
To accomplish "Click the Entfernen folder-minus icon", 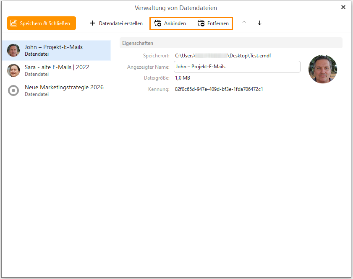I will [201, 23].
